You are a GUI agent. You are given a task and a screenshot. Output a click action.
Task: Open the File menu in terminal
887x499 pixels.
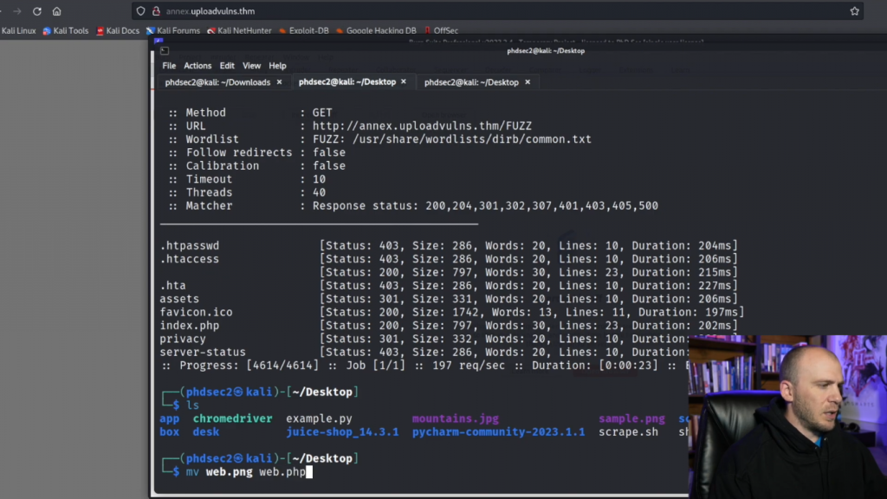tap(169, 66)
